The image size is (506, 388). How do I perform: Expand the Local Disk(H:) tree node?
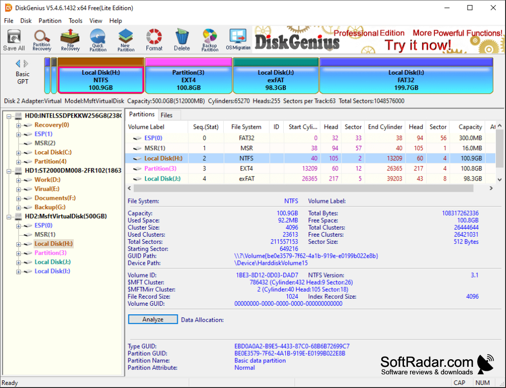click(18, 245)
